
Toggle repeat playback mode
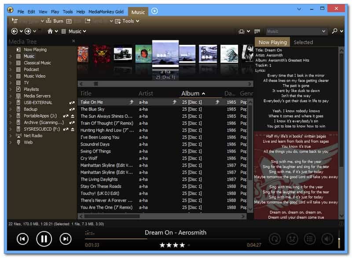point(275,239)
